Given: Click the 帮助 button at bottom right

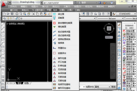Looking at the screenshot, I should click(x=114, y=87).
